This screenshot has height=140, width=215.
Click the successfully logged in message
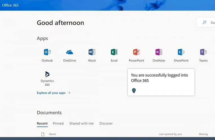pyautogui.click(x=159, y=78)
